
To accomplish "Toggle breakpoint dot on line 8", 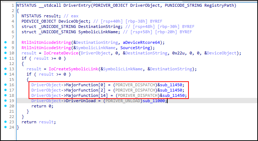I will click(x=6, y=42).
